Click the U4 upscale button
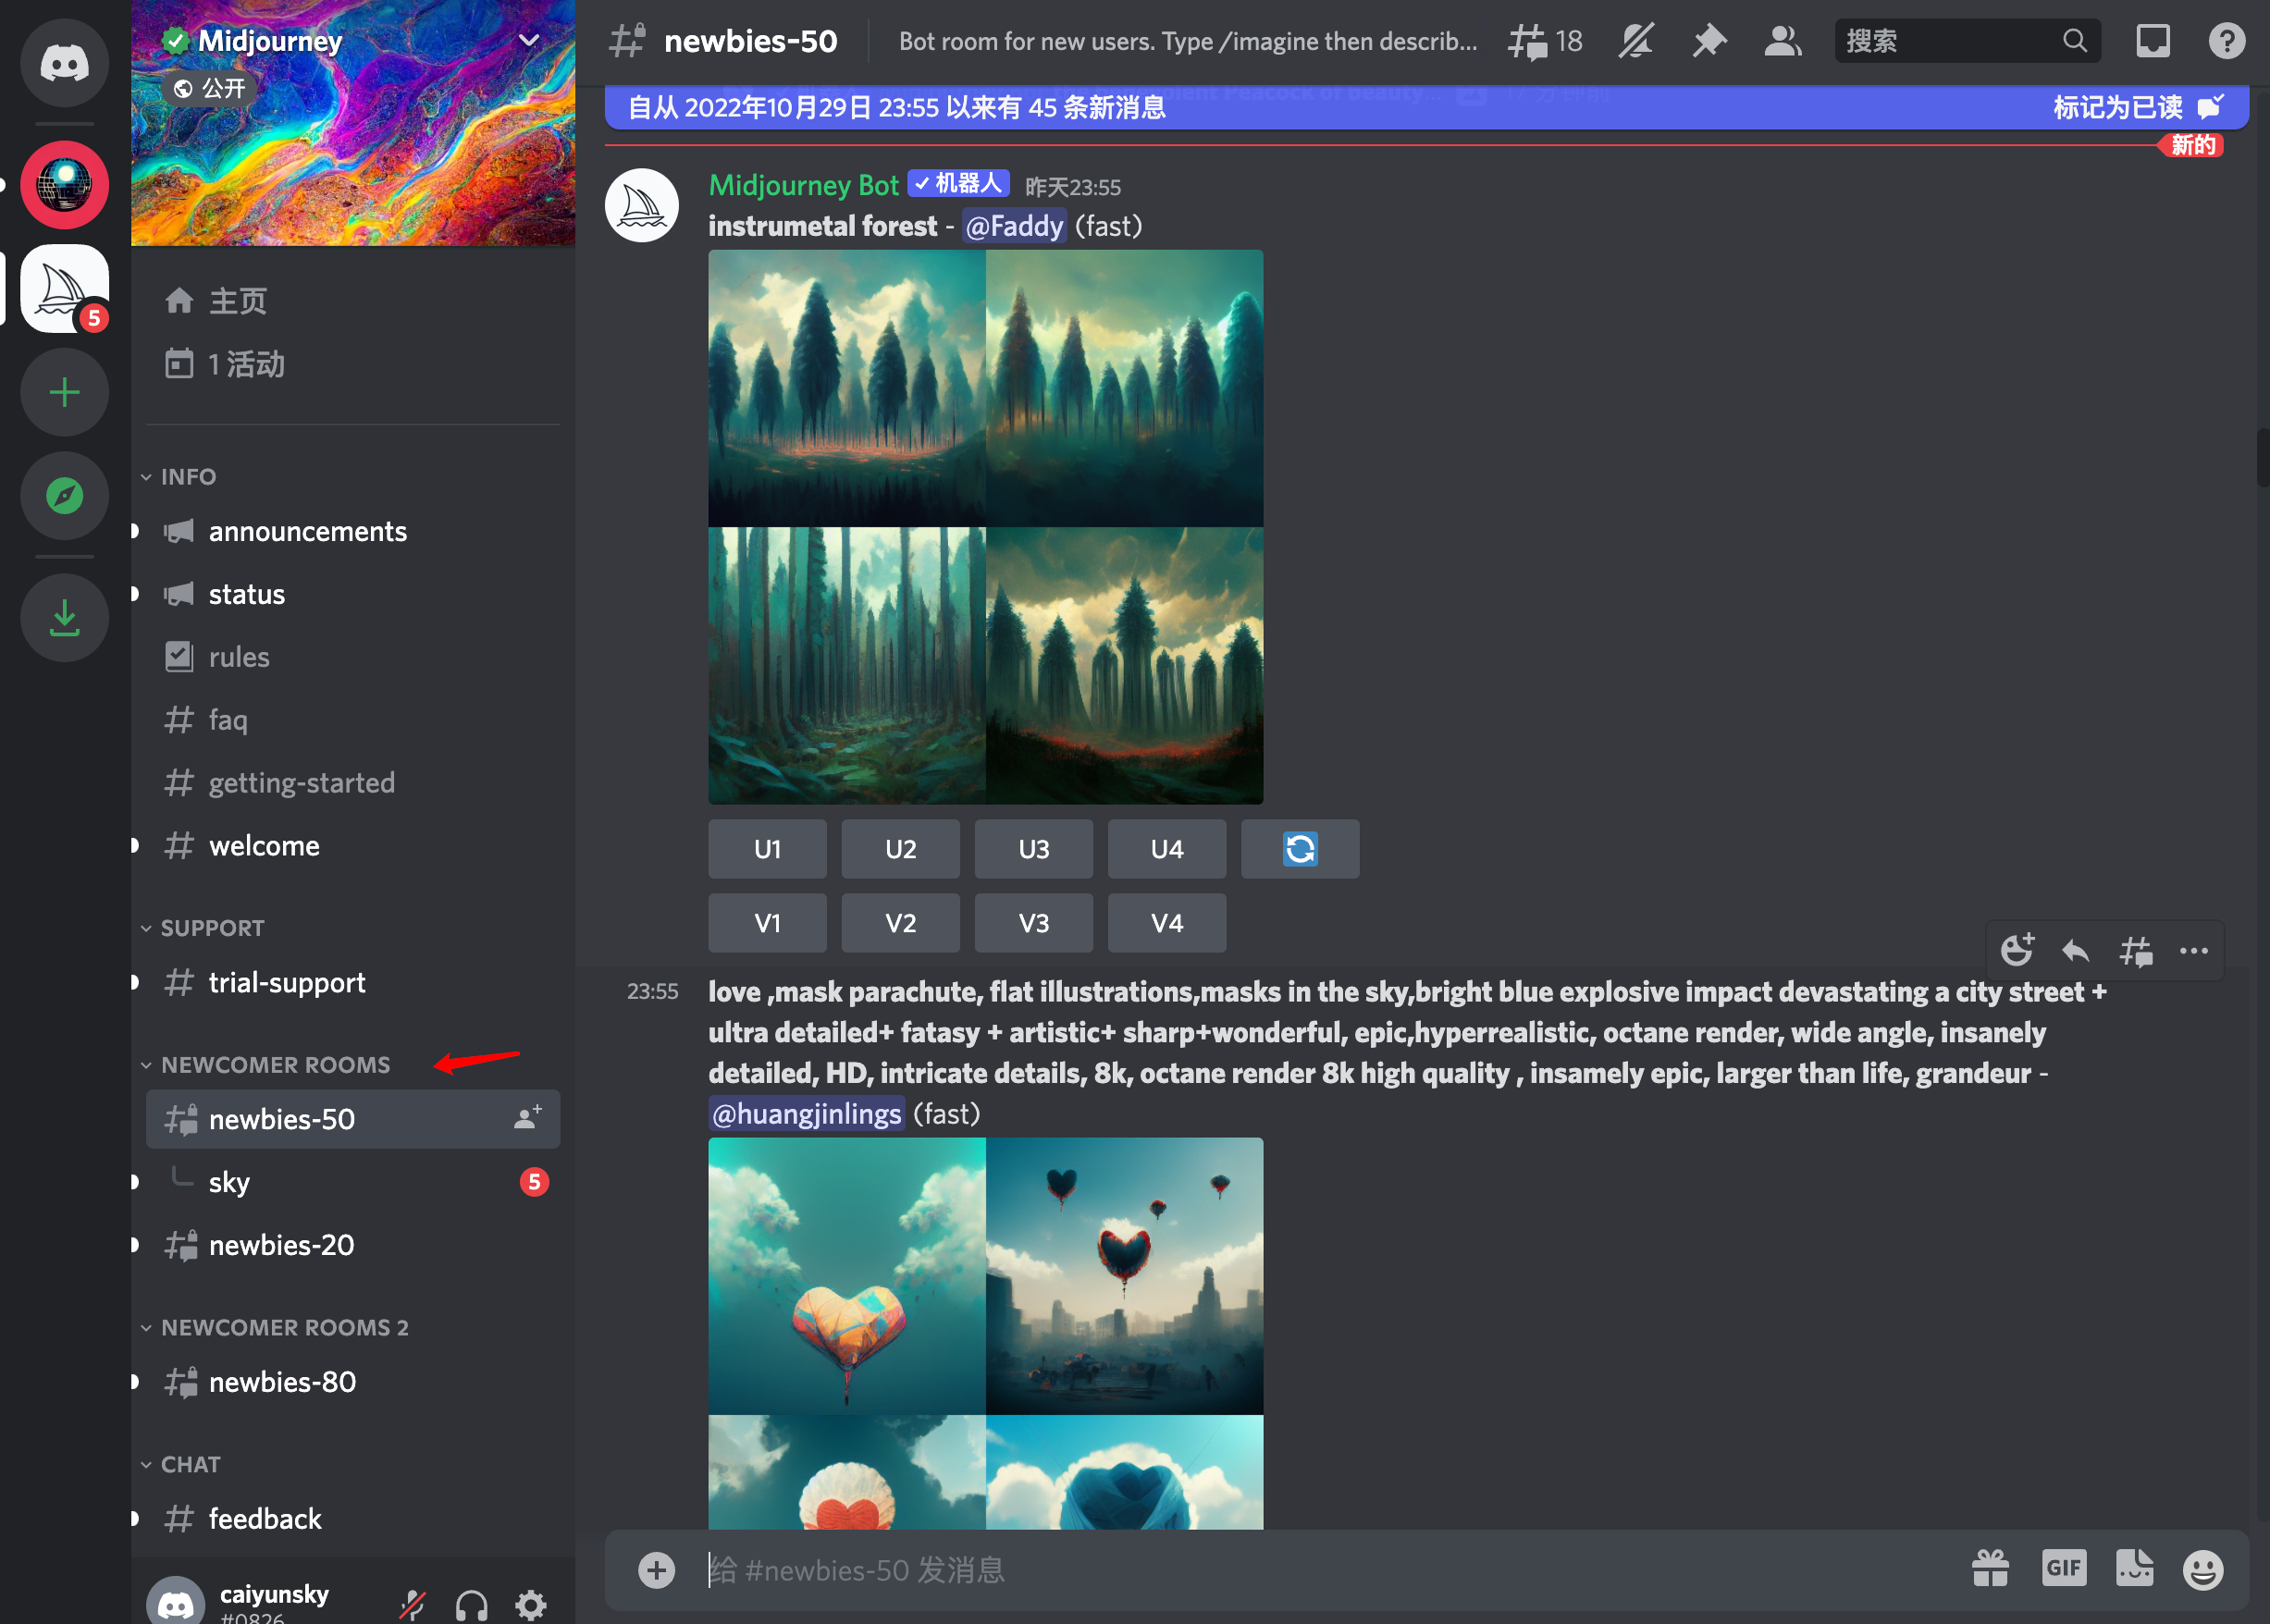The image size is (2270, 1624). (x=1167, y=849)
